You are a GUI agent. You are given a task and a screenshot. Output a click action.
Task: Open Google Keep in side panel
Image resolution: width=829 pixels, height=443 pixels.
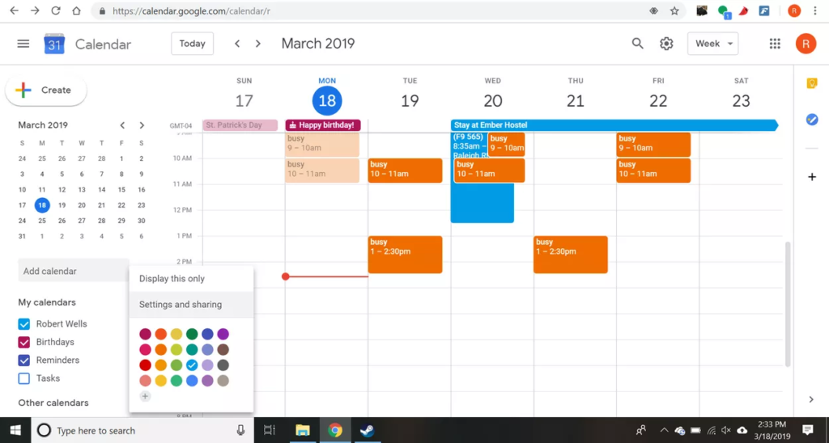[811, 83]
